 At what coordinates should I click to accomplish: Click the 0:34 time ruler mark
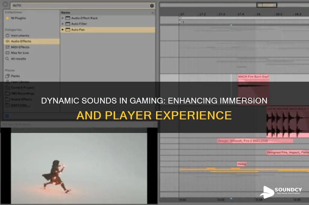click(259, 200)
